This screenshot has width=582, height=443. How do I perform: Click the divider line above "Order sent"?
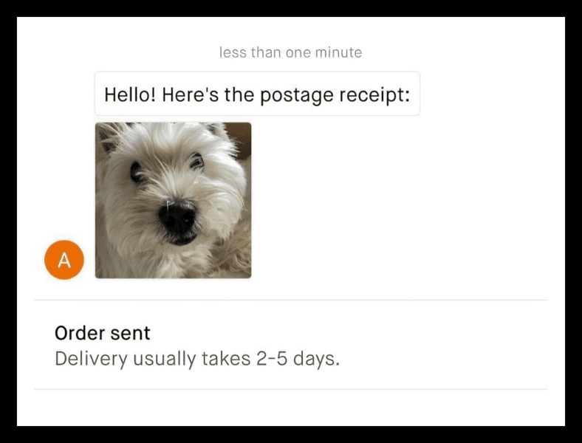(x=291, y=300)
